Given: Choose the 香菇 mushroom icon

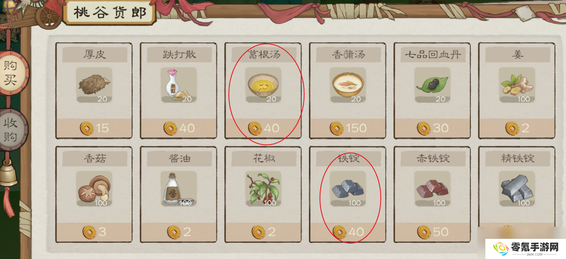Looking at the screenshot, I should coord(94,189).
